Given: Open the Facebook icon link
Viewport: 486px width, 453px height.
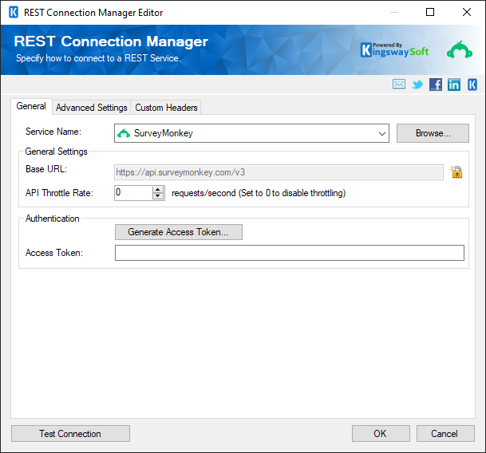Looking at the screenshot, I should pyautogui.click(x=436, y=85).
